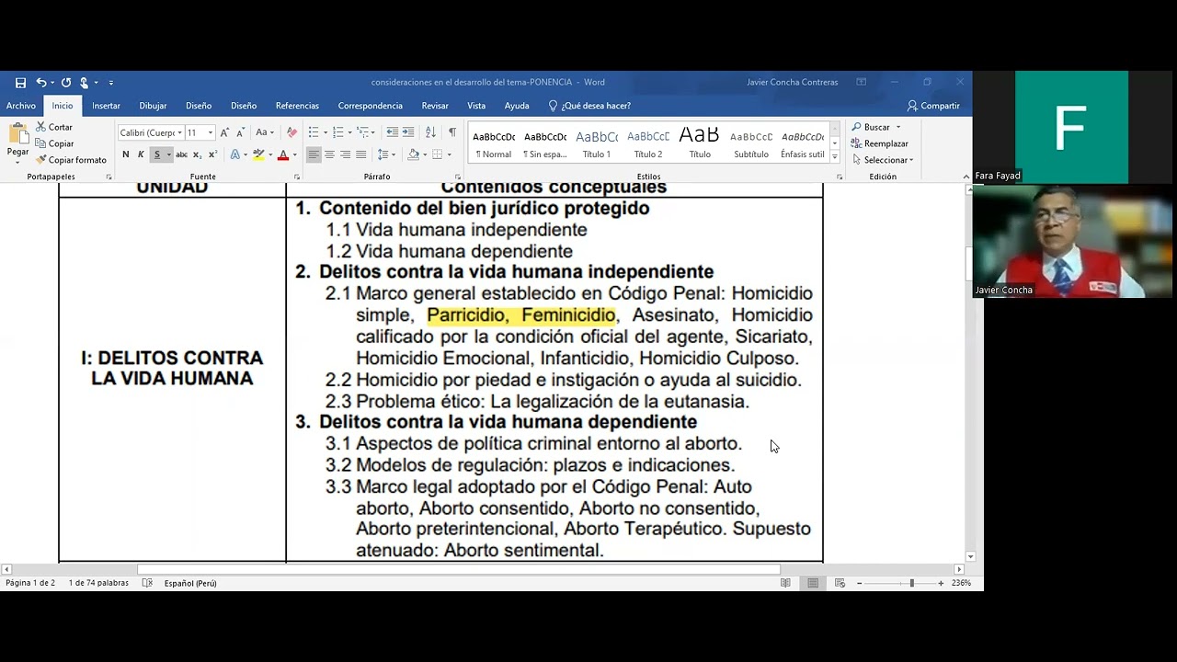1177x662 pixels.
Task: Switch to Print Layout view in status bar
Action: (x=813, y=583)
